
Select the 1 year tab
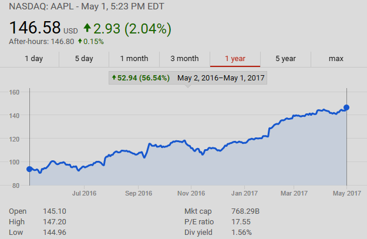[235, 59]
